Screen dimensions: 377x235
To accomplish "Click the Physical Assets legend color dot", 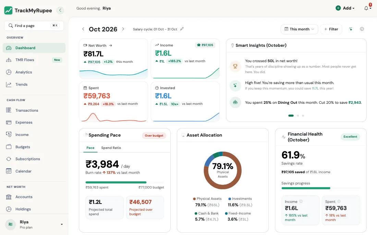I will pos(194,199).
